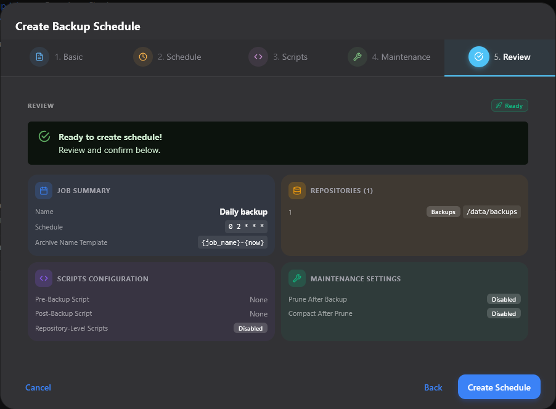Click the Cancel link
556x409 pixels.
[38, 387]
